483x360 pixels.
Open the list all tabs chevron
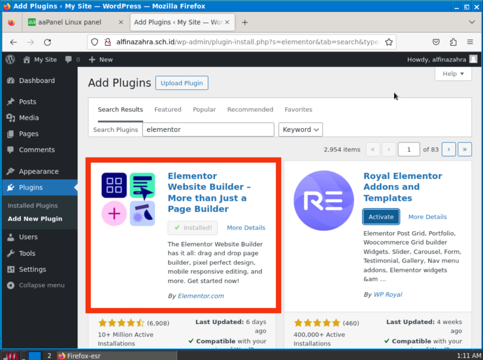pos(472,22)
